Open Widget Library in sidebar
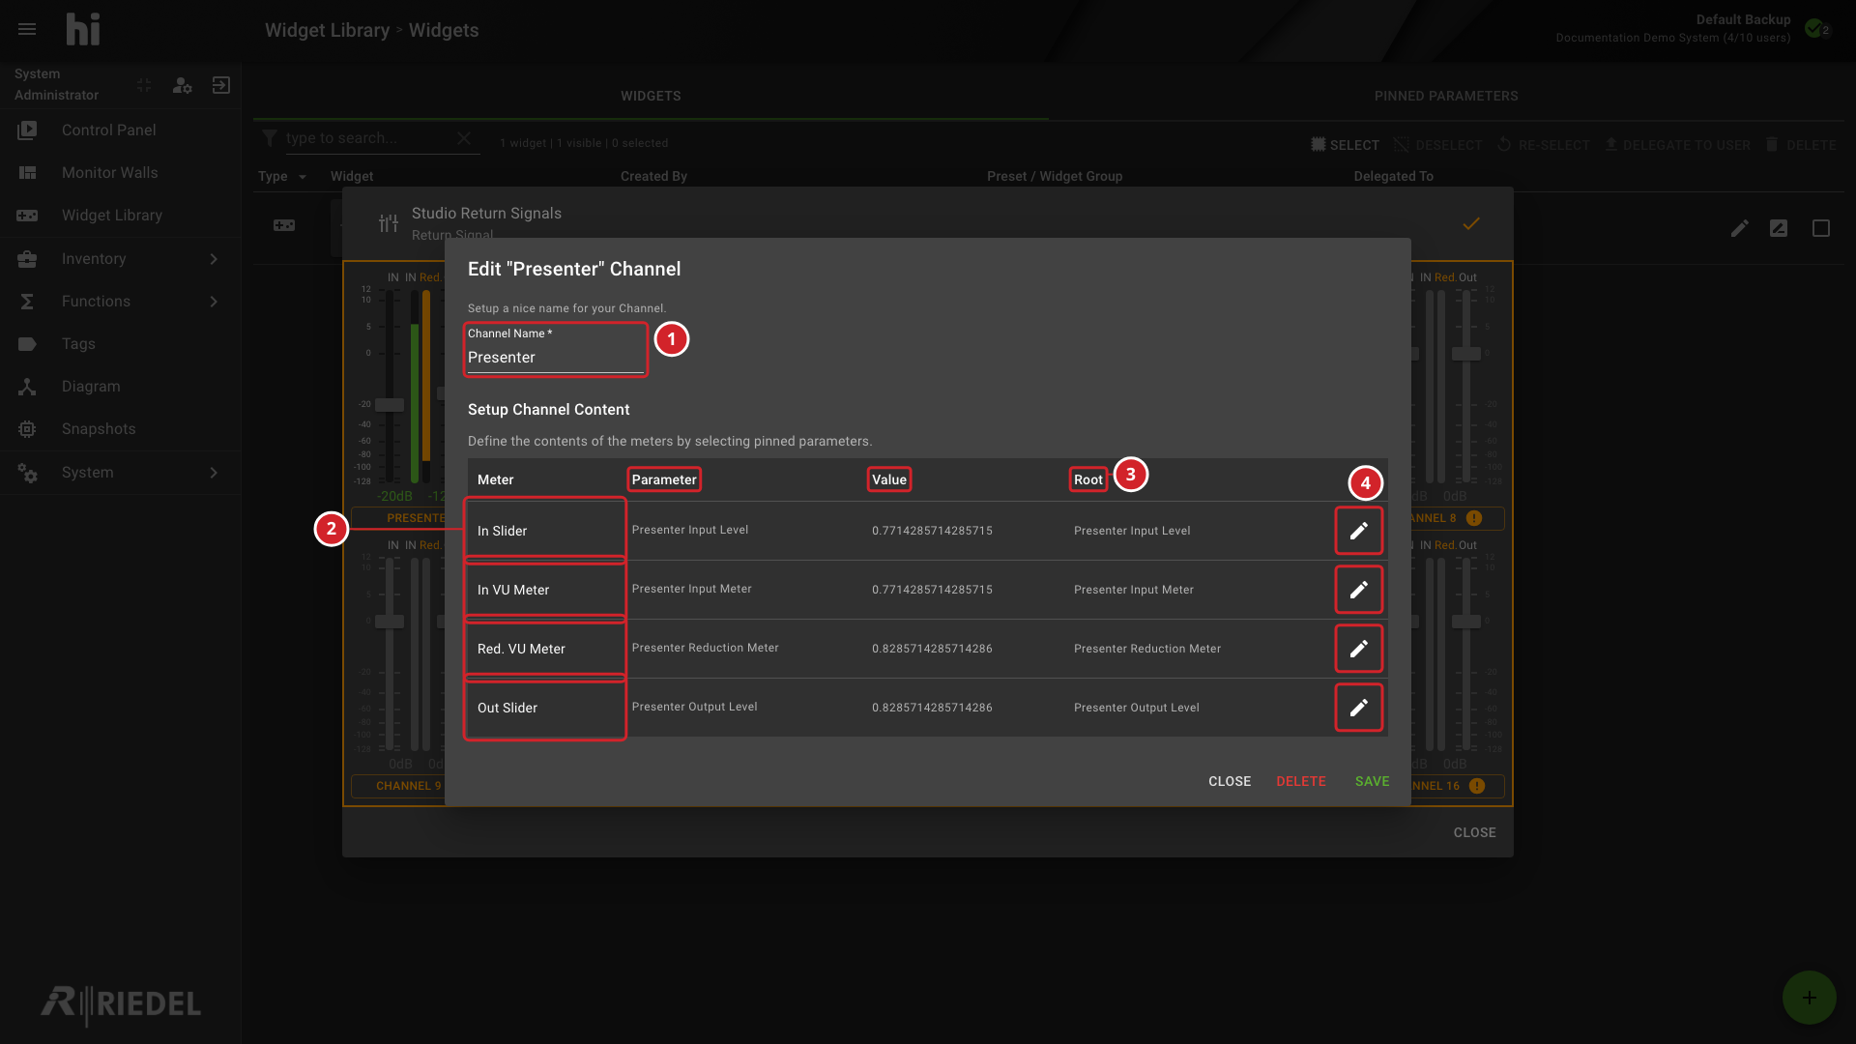The width and height of the screenshot is (1856, 1044). pos(120,216)
